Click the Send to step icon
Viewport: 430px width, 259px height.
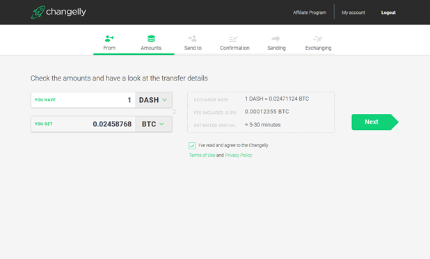click(193, 38)
